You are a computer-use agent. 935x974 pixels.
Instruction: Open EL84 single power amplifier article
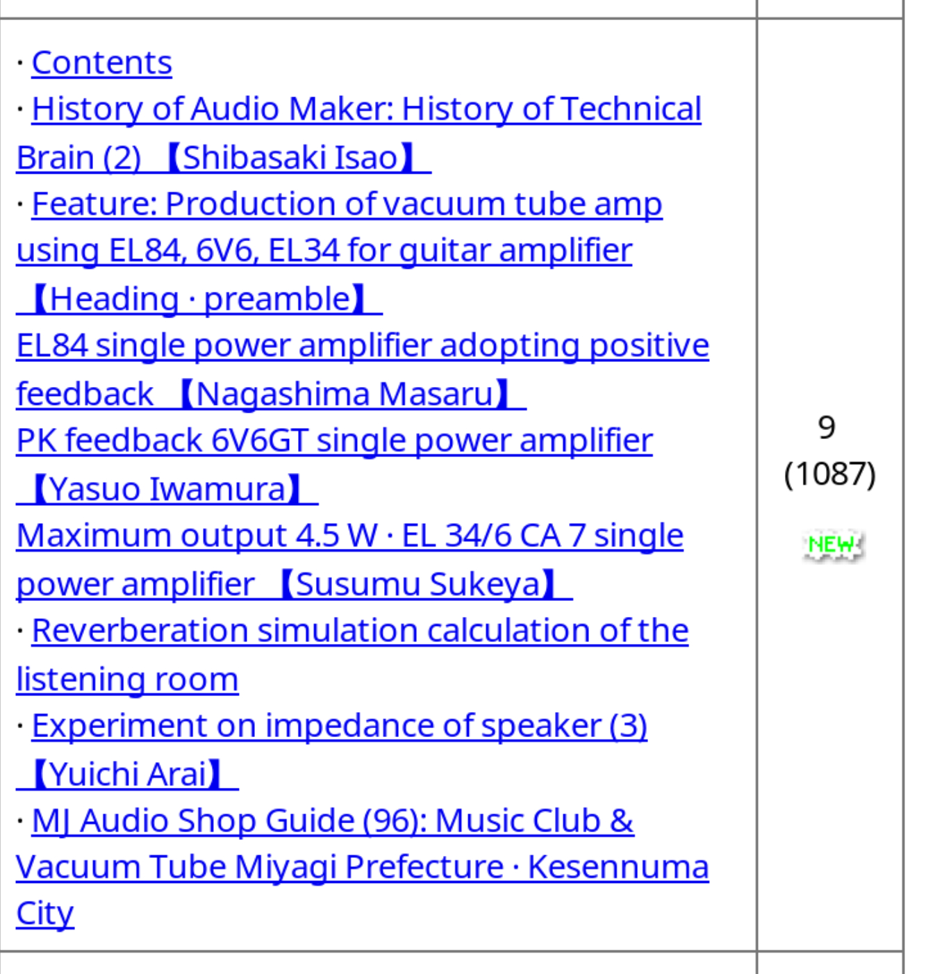[x=363, y=345]
